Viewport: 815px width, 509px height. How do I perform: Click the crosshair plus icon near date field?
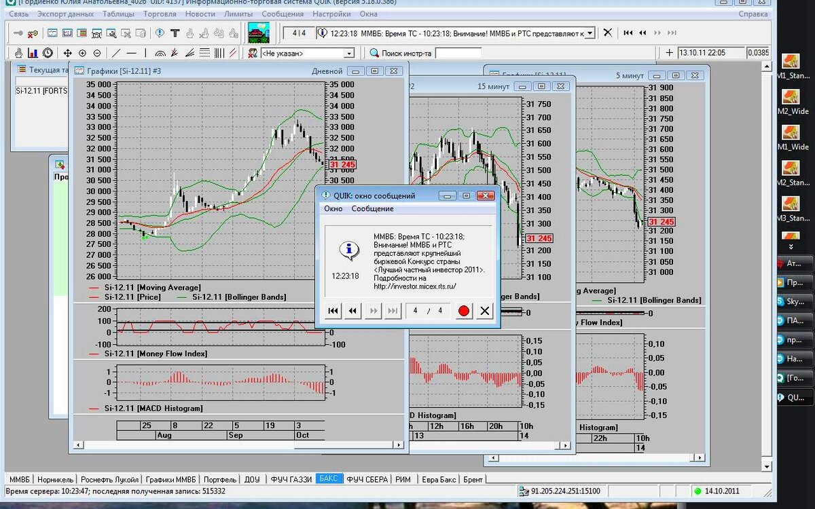pyautogui.click(x=670, y=53)
